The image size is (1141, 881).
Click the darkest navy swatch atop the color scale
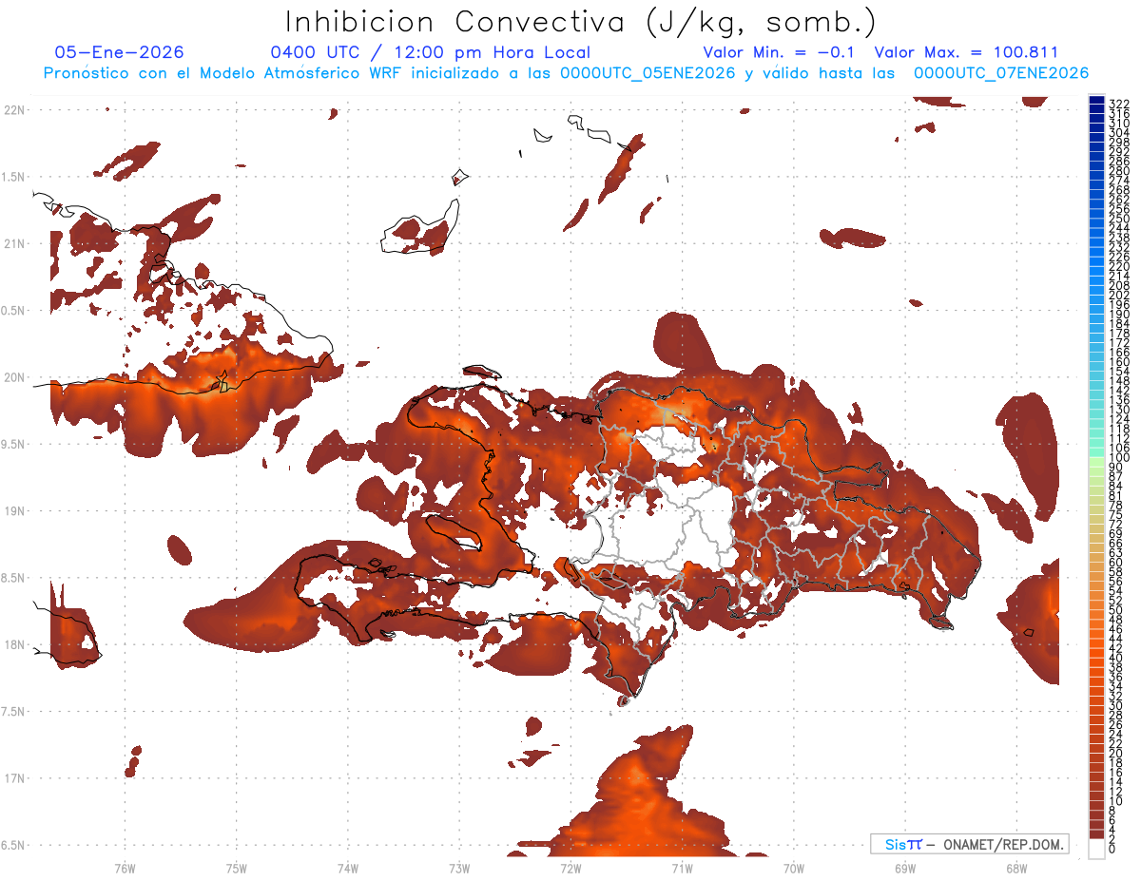click(x=1096, y=100)
